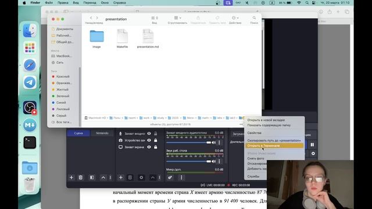The height and width of the screenshot is (209, 372).
Task: Open Звук раб. стола mixer options menu
Action: [x=219, y=161]
